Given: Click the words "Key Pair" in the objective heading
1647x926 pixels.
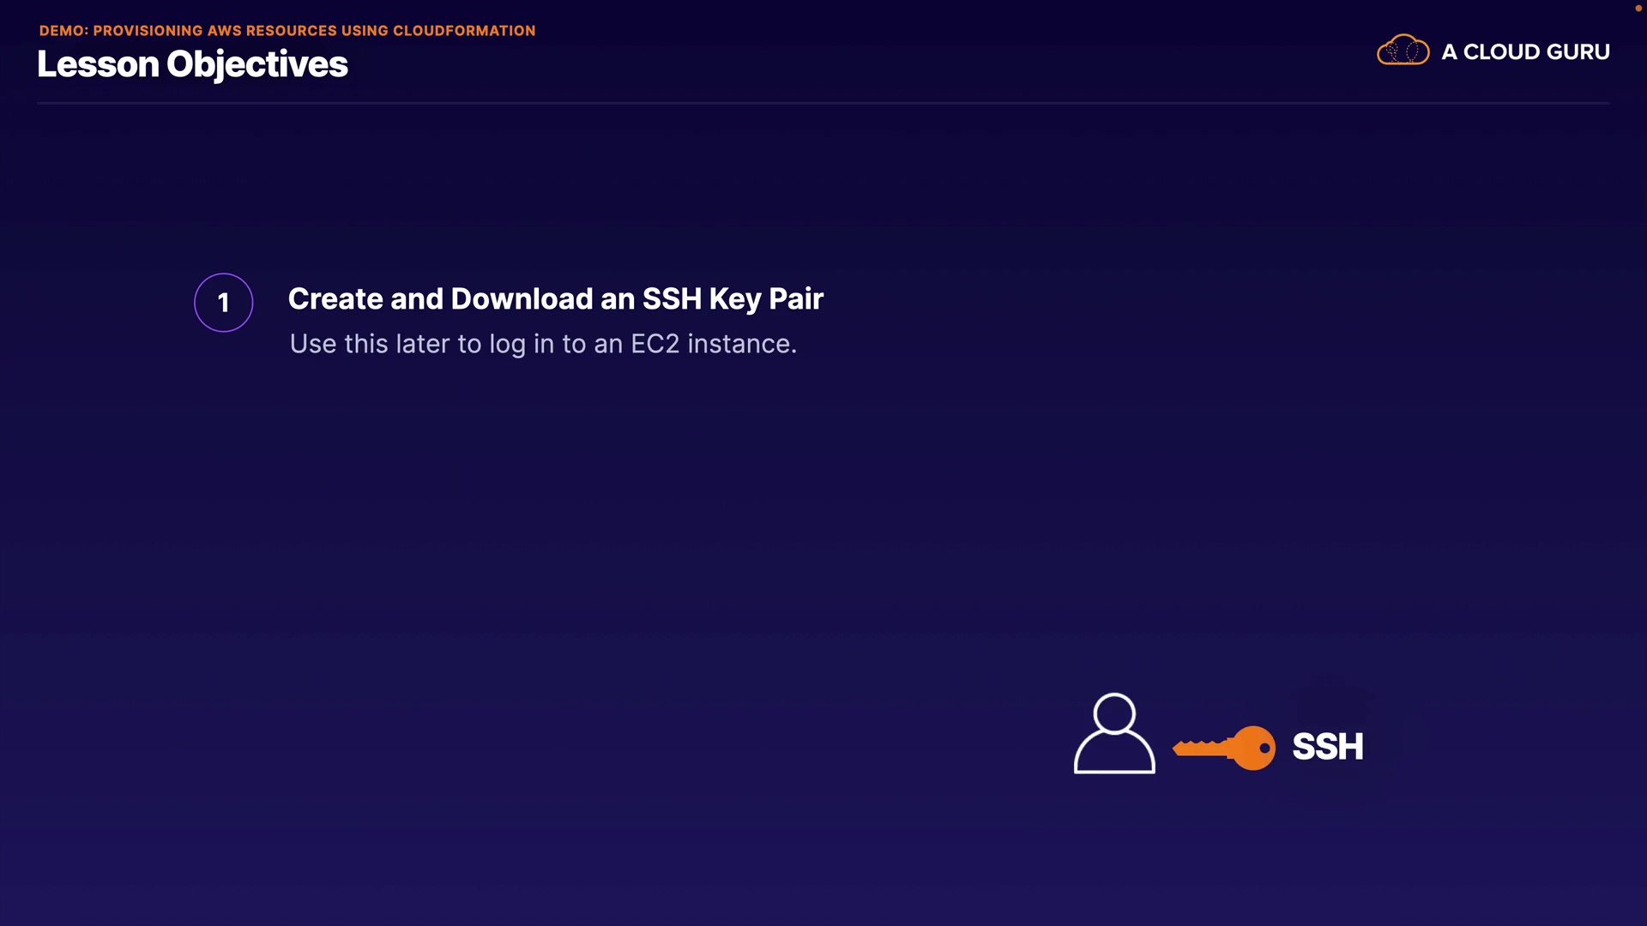Looking at the screenshot, I should coord(766,299).
